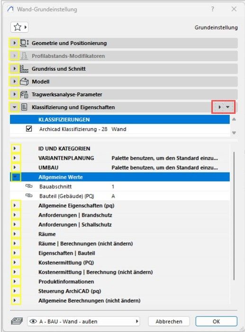Screen dimensions: 245x332
Task: Expand the ID UND KATEGORIEN group
Action: pyautogui.click(x=15, y=148)
